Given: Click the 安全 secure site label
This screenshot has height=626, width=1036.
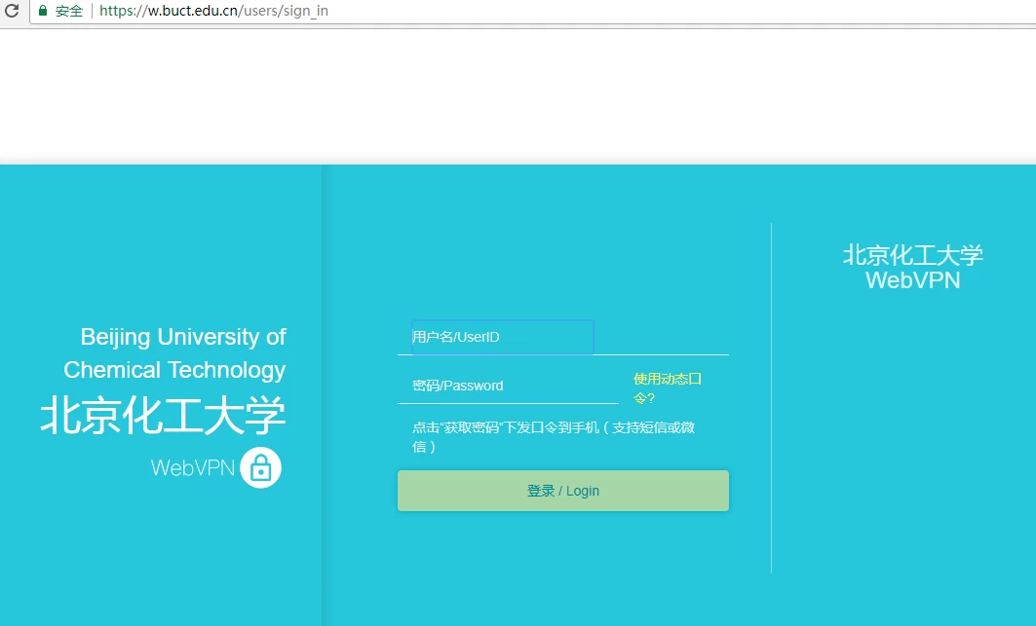Looking at the screenshot, I should (x=69, y=12).
